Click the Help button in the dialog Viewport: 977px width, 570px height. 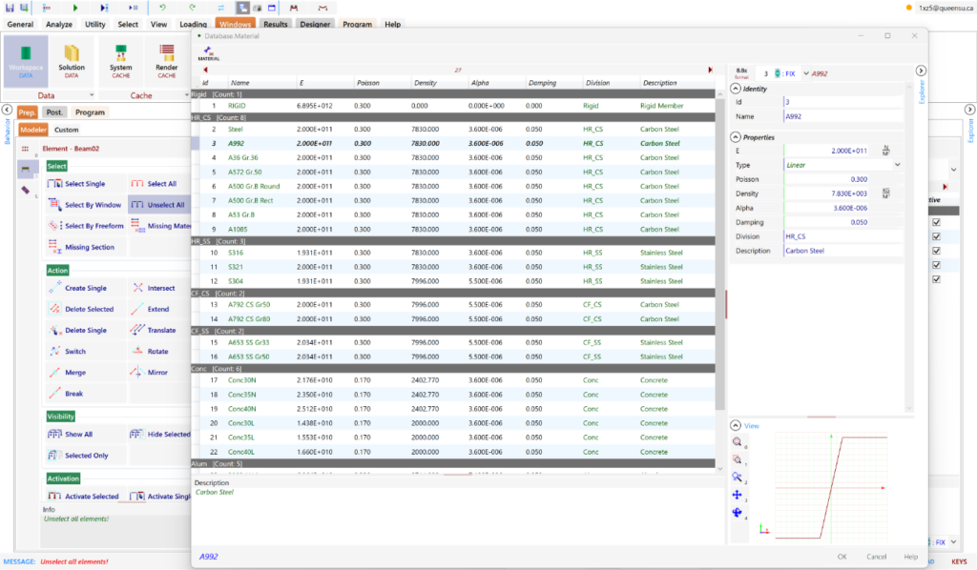[910, 557]
